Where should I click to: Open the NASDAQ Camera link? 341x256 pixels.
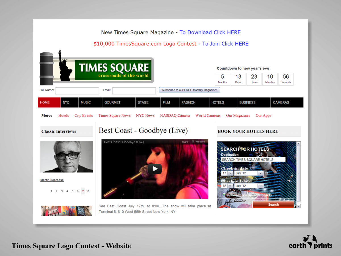[x=175, y=115]
